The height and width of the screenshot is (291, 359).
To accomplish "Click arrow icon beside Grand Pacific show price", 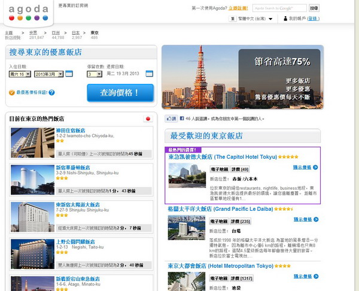I will pyautogui.click(x=316, y=219).
